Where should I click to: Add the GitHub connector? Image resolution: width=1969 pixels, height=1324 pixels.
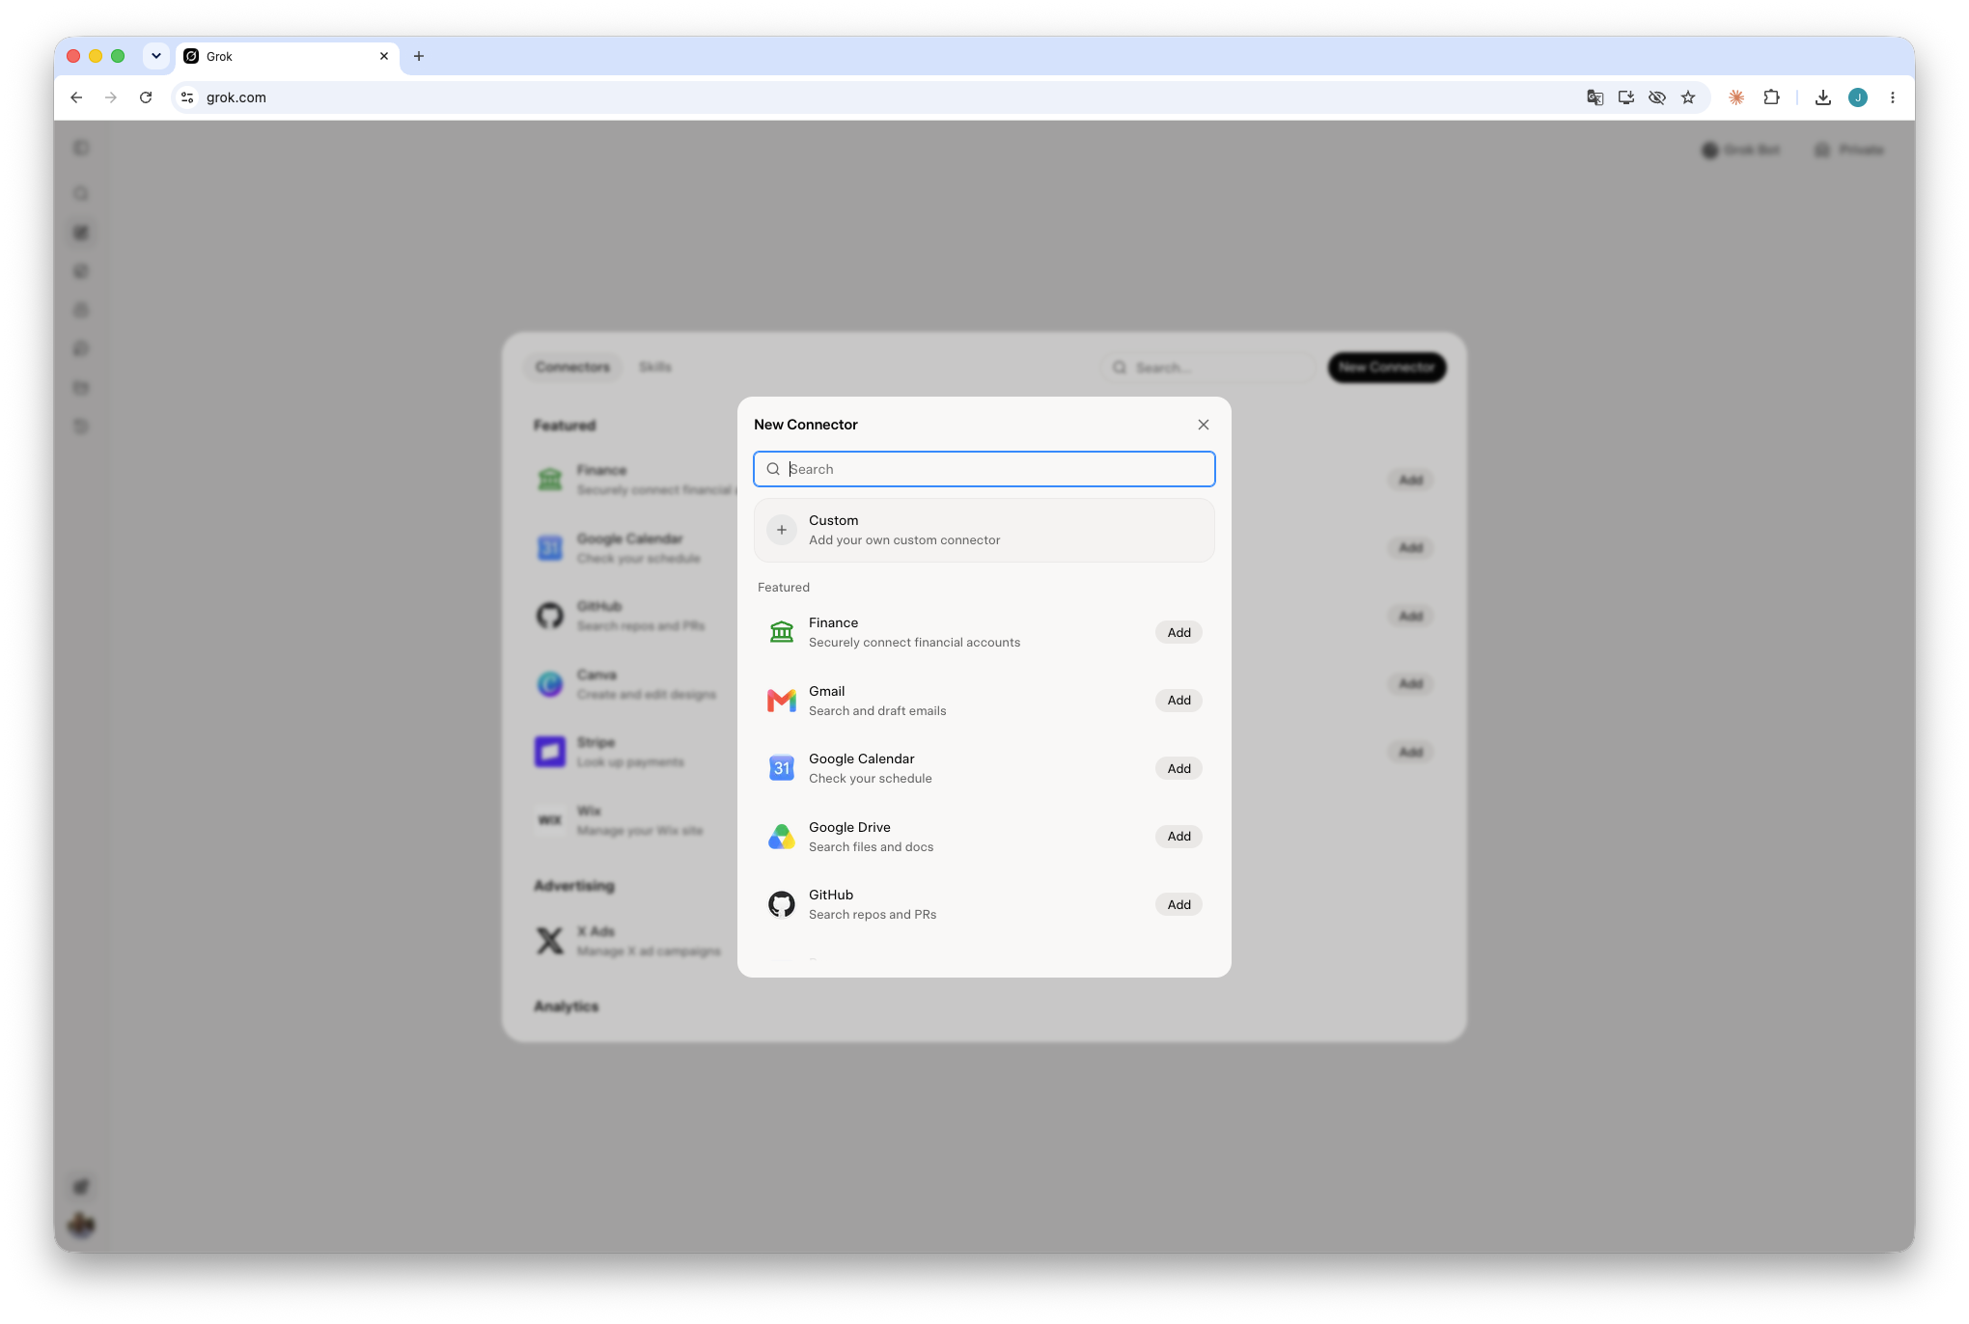(1179, 905)
